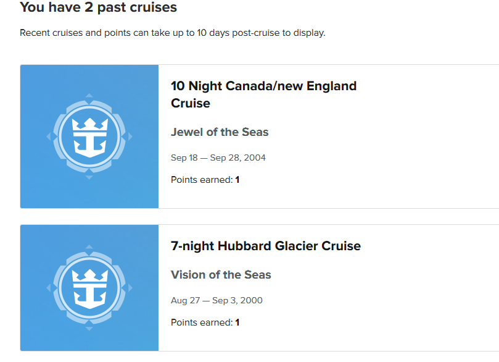
Task: Click the right arrow of the compass emblem on the second card
Action: pyautogui.click(x=130, y=288)
